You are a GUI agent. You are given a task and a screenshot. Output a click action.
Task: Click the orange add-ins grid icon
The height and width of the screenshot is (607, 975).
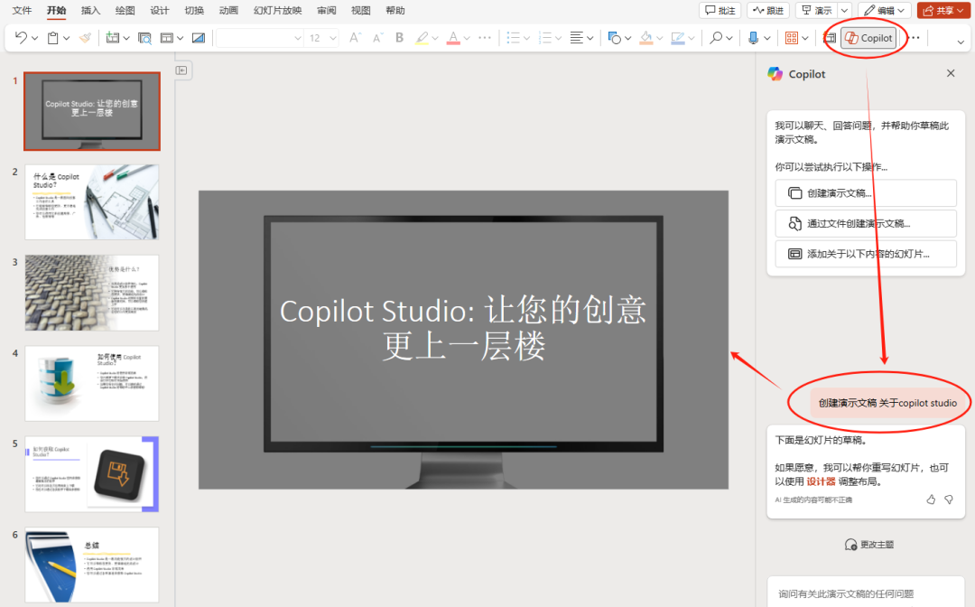[x=792, y=38]
